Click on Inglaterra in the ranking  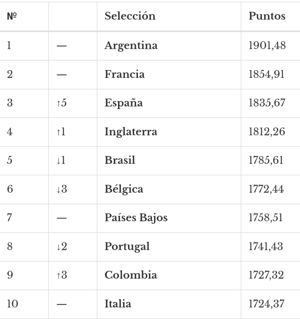pos(131,132)
